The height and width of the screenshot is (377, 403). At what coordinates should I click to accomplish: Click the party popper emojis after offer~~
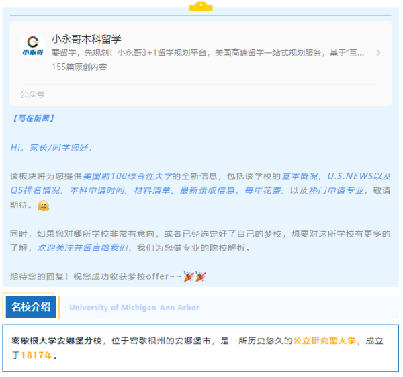tap(195, 276)
